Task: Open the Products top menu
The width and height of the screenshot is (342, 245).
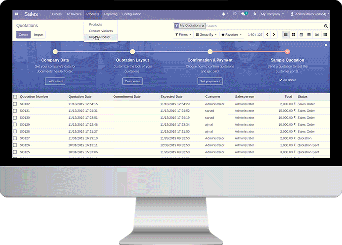Action: click(93, 14)
